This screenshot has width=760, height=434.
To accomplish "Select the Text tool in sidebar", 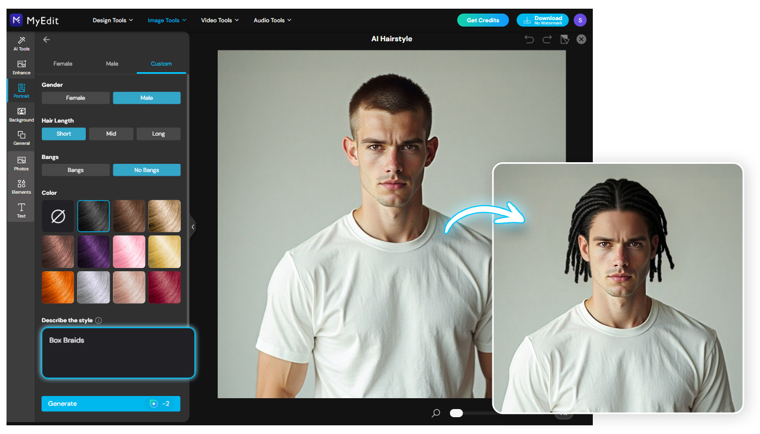I will click(x=22, y=210).
